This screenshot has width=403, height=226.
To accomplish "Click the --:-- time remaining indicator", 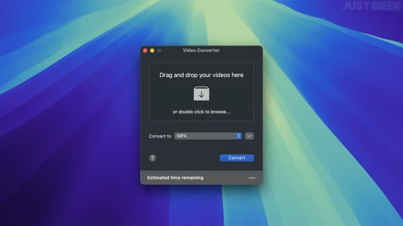I will (251, 178).
